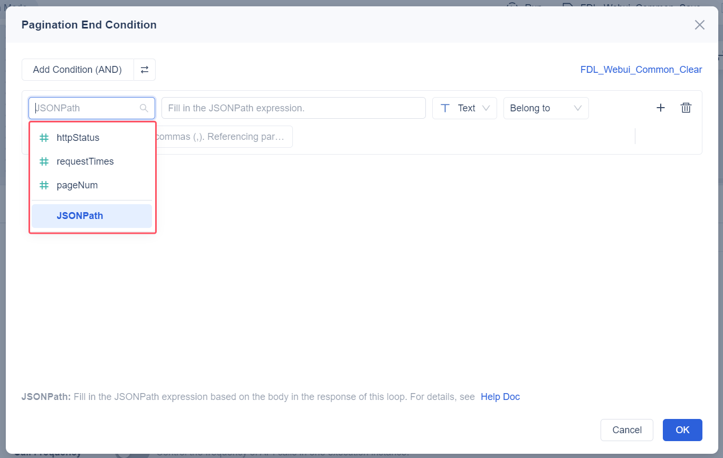
Task: Select httpStatus from the dropdown list
Action: pyautogui.click(x=92, y=138)
